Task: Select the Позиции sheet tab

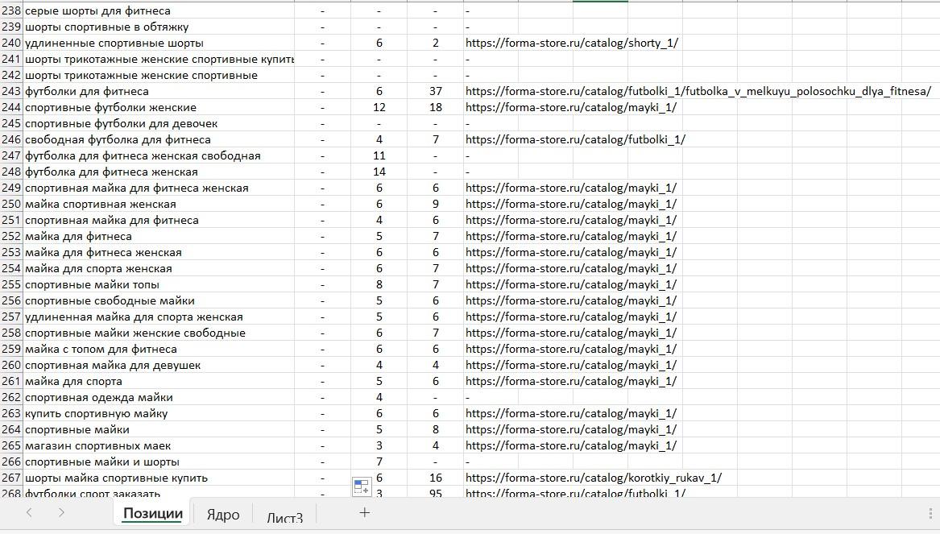Action: pyautogui.click(x=153, y=513)
